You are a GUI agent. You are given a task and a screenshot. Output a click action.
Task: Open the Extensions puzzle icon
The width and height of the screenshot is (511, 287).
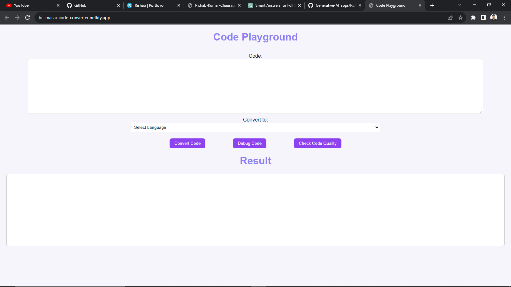click(x=473, y=18)
